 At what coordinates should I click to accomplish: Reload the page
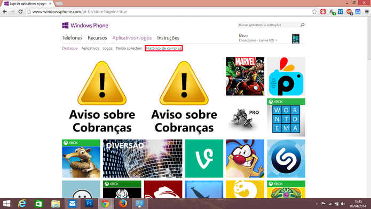[20, 12]
